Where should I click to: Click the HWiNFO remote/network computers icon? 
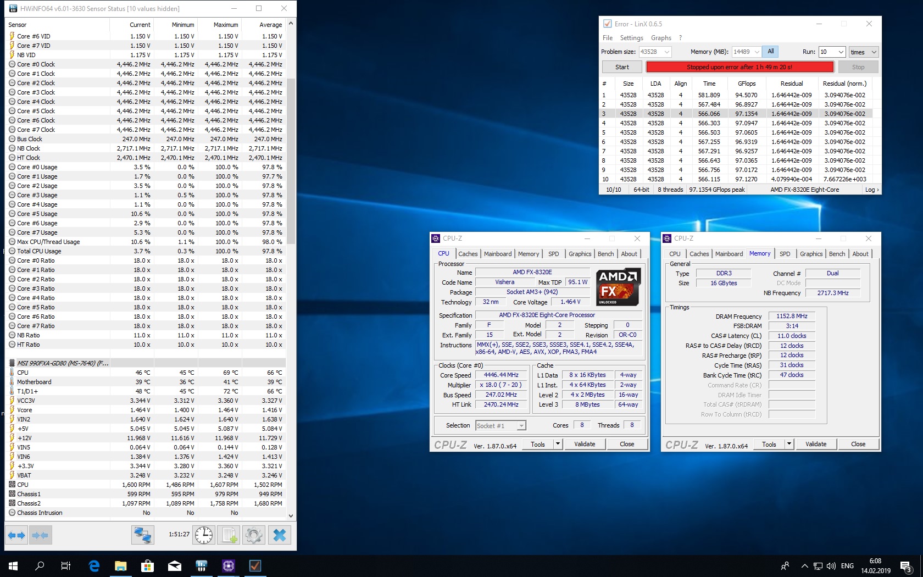coord(143,535)
